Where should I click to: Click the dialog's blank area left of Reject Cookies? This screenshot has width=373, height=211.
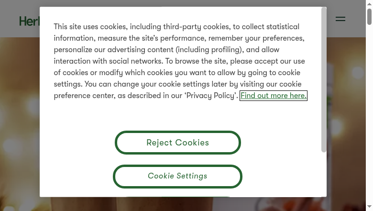77,143
